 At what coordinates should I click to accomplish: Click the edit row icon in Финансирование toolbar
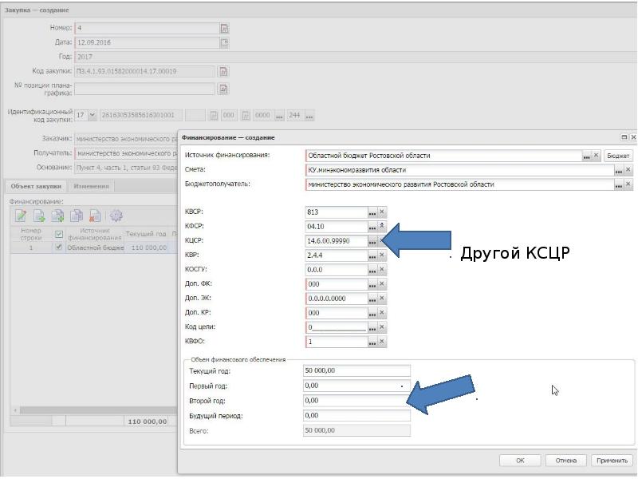pos(21,216)
